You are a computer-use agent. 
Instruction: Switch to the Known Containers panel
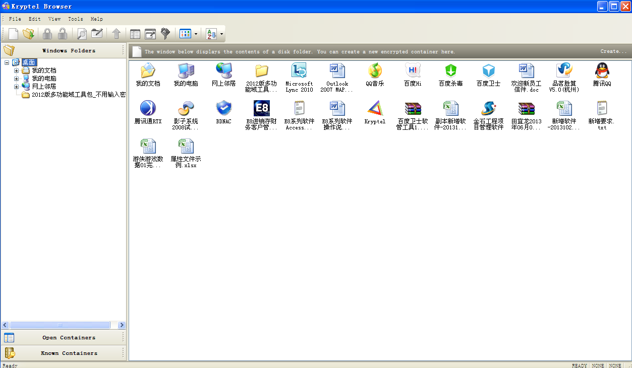(63, 353)
